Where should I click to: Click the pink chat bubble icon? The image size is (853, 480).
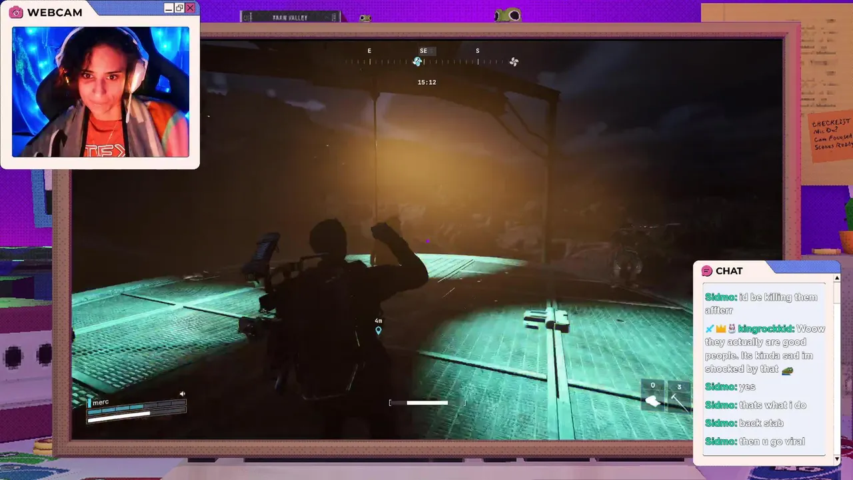click(707, 271)
